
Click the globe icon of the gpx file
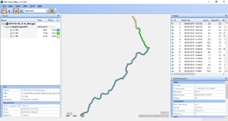click(7, 24)
